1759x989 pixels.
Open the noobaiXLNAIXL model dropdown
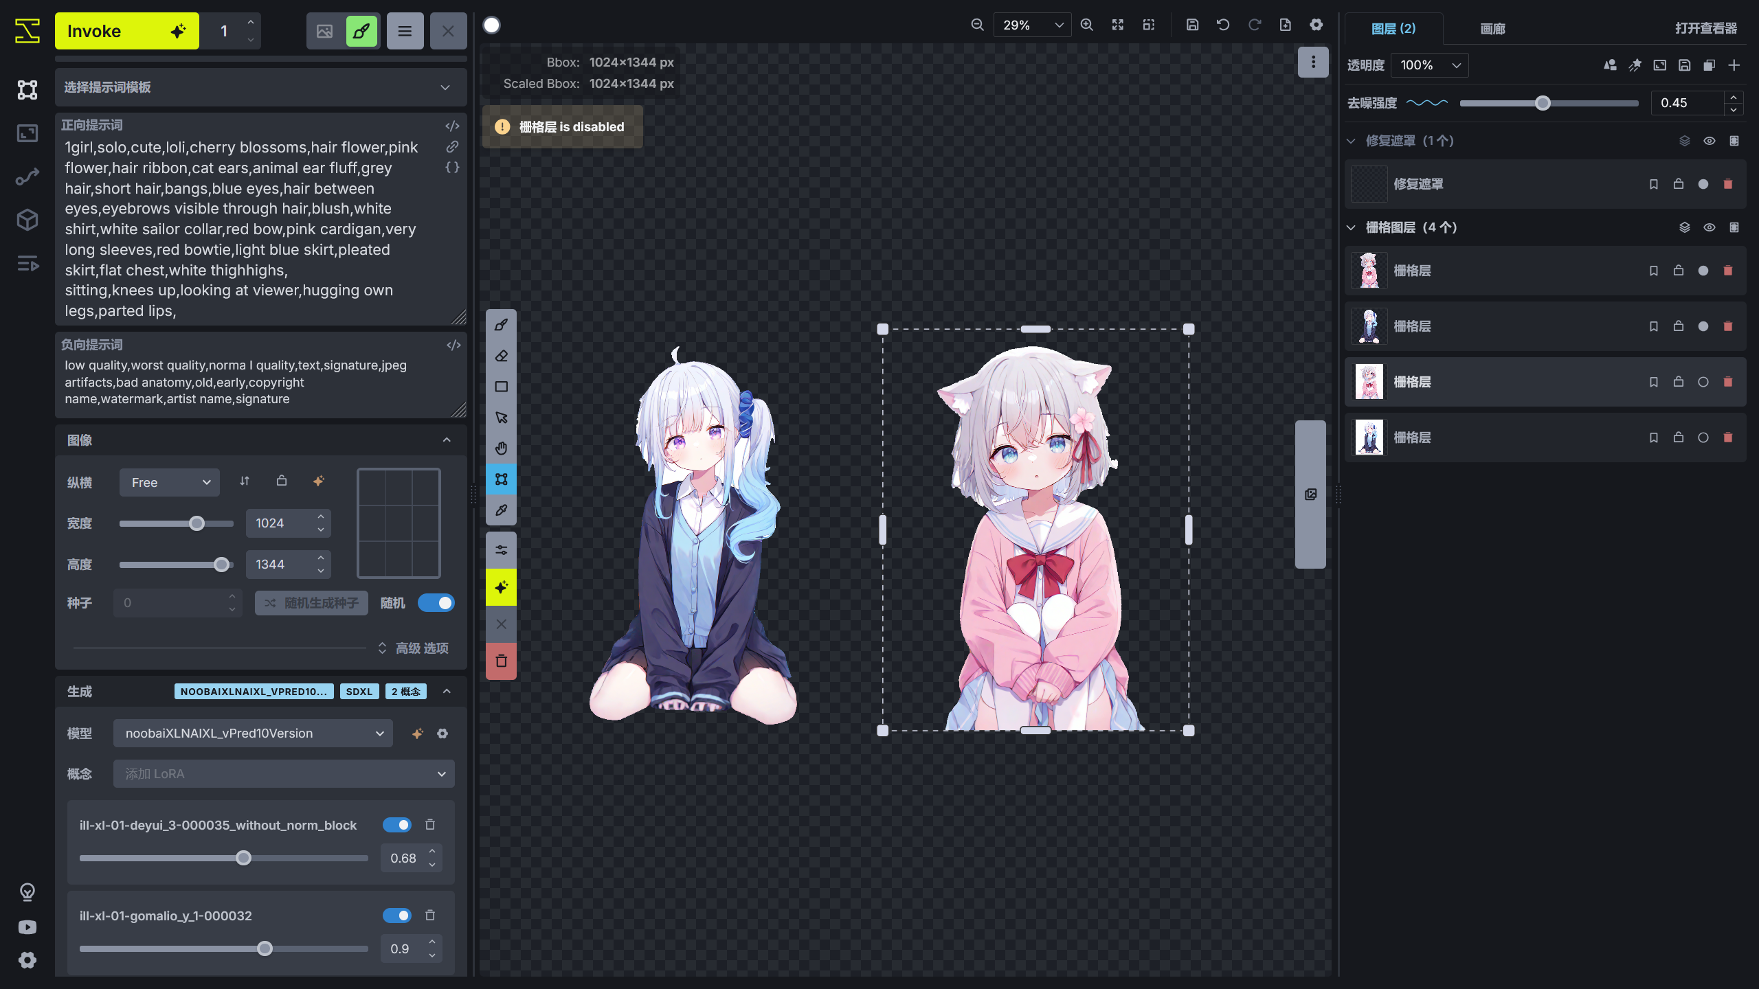252,733
